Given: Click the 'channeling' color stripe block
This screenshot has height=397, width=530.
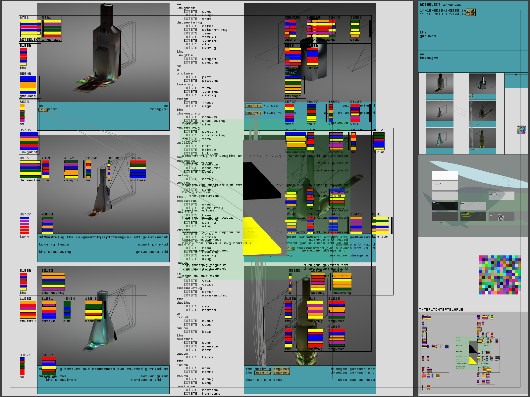Looking at the screenshot, I should [x=53, y=281].
